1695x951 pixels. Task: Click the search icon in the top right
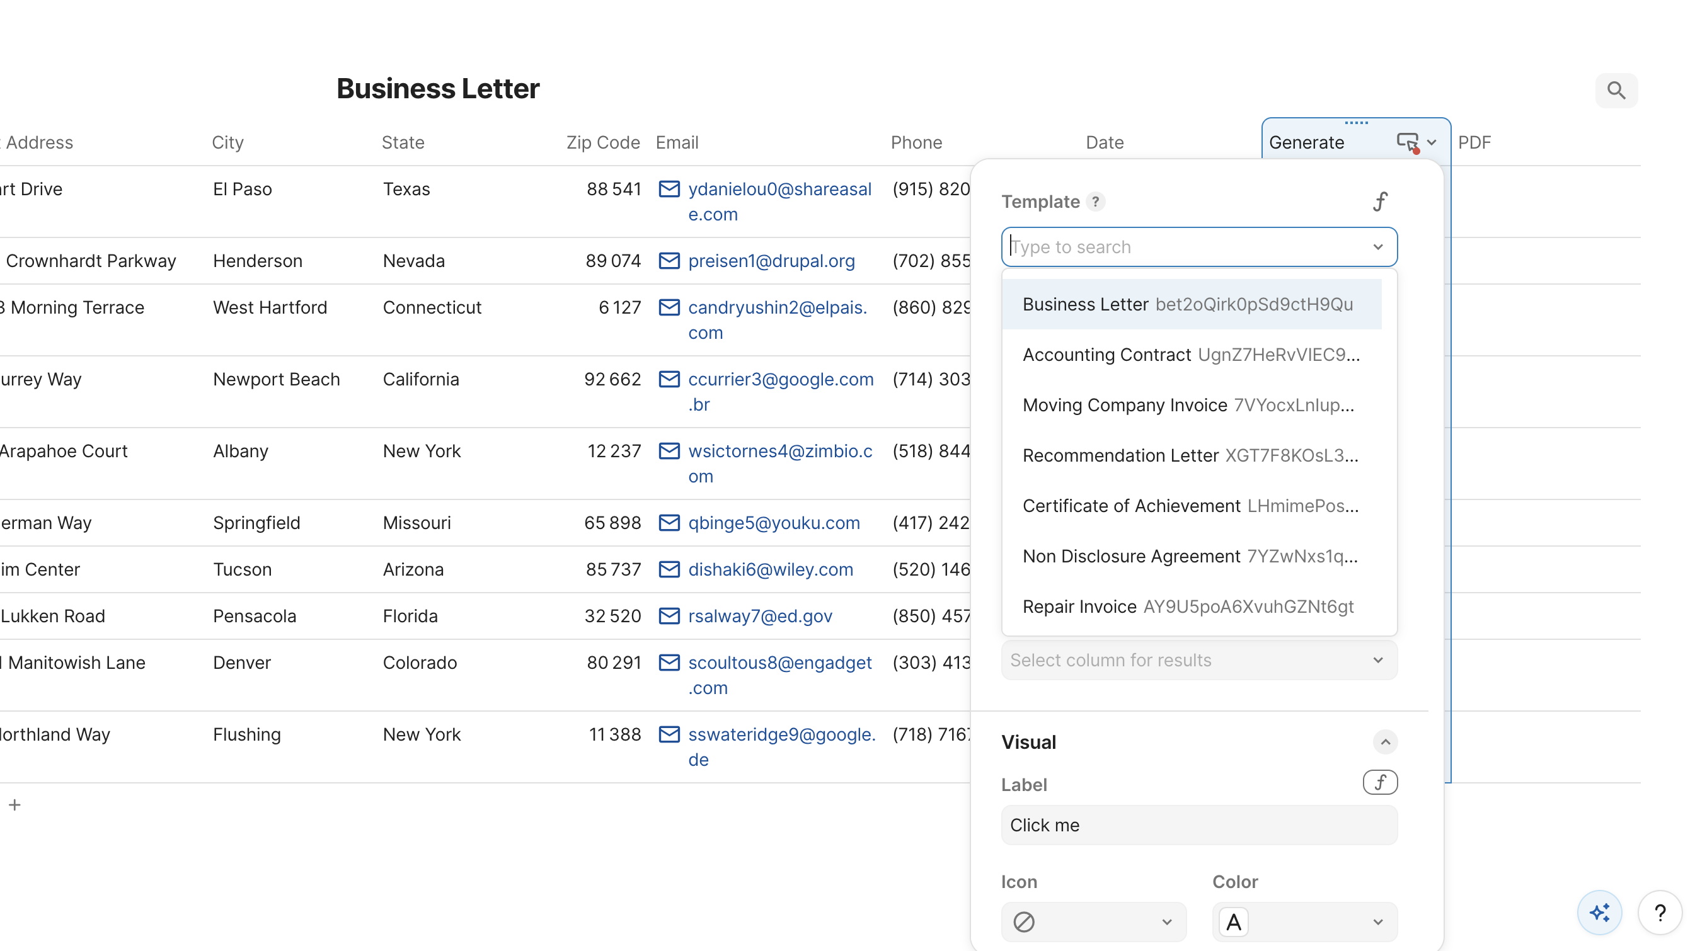[1616, 91]
